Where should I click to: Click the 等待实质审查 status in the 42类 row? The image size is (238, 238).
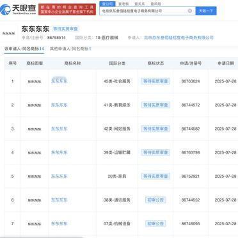click(x=155, y=129)
